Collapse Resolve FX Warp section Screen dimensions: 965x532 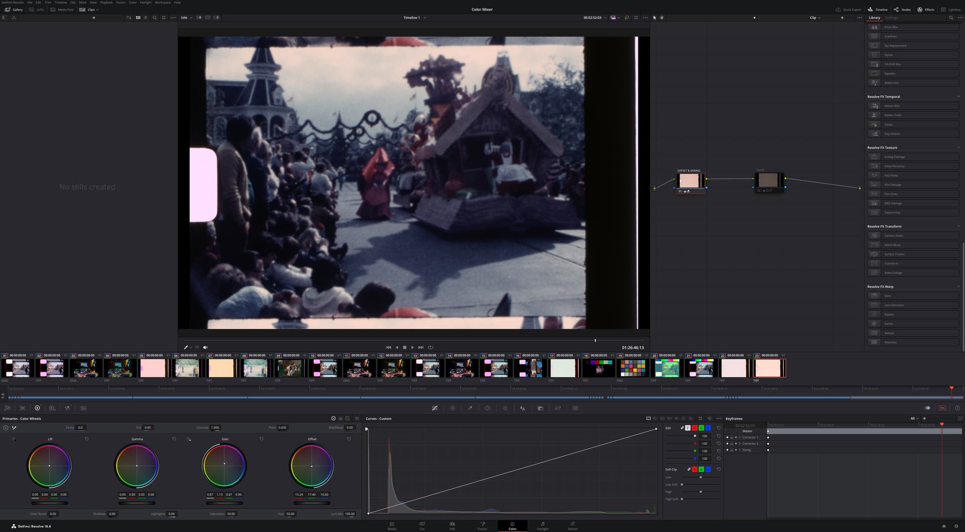(x=958, y=287)
